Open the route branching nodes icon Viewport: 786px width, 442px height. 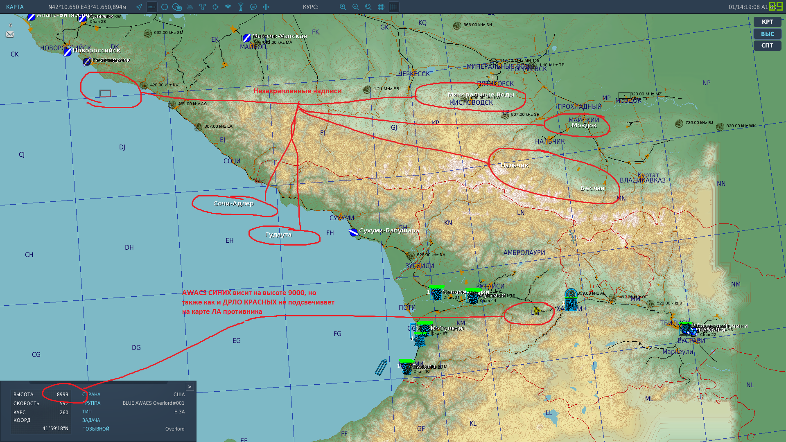click(203, 7)
